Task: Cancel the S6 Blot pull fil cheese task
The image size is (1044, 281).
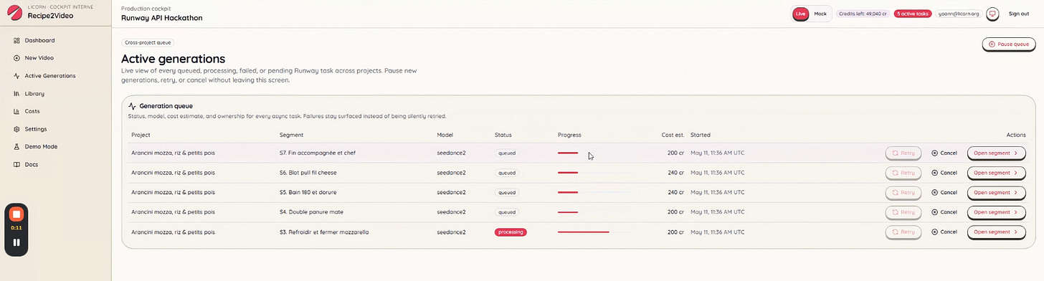Action: (x=944, y=173)
